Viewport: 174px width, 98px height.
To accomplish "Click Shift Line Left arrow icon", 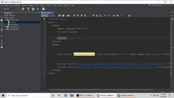I will coord(105,16).
